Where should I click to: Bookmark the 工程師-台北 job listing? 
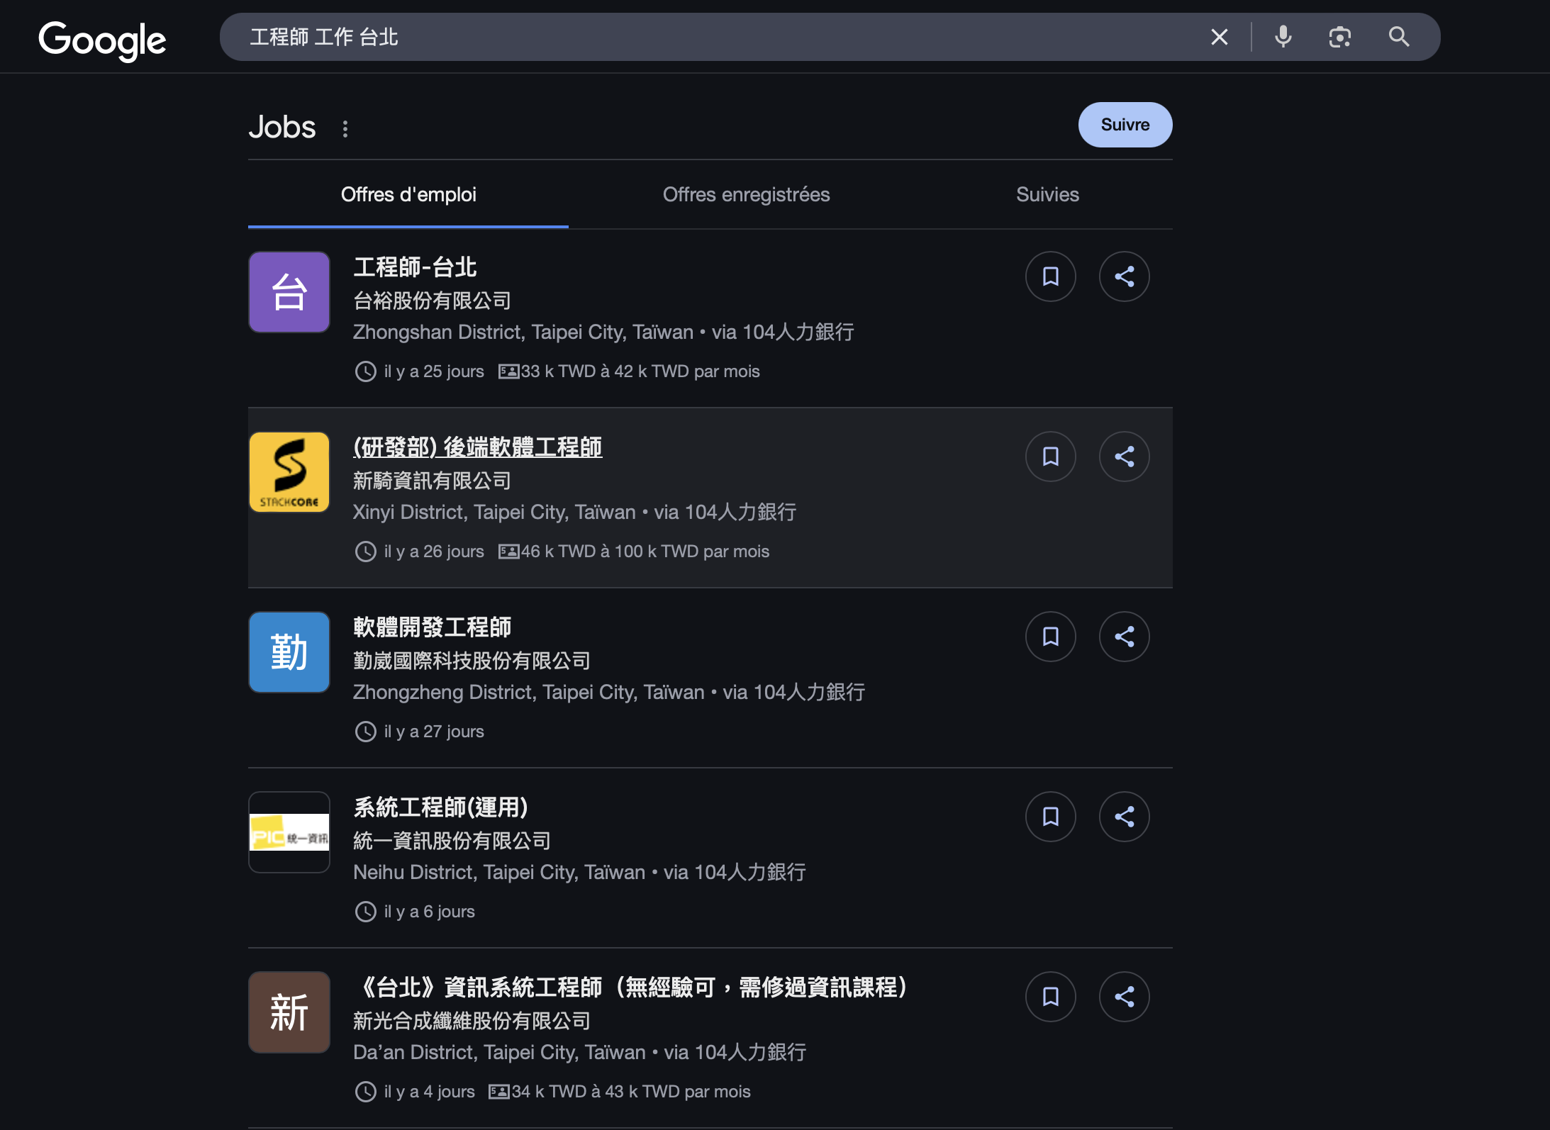1050,276
